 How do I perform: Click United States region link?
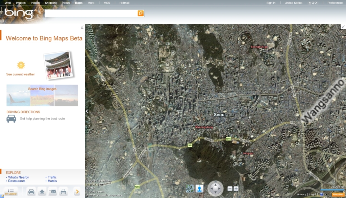(294, 3)
